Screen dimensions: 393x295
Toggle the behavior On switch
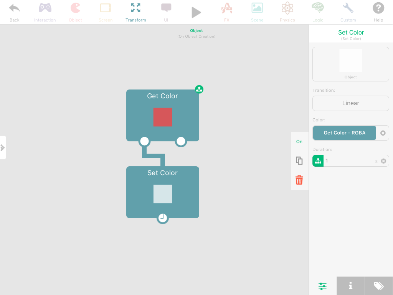point(299,142)
